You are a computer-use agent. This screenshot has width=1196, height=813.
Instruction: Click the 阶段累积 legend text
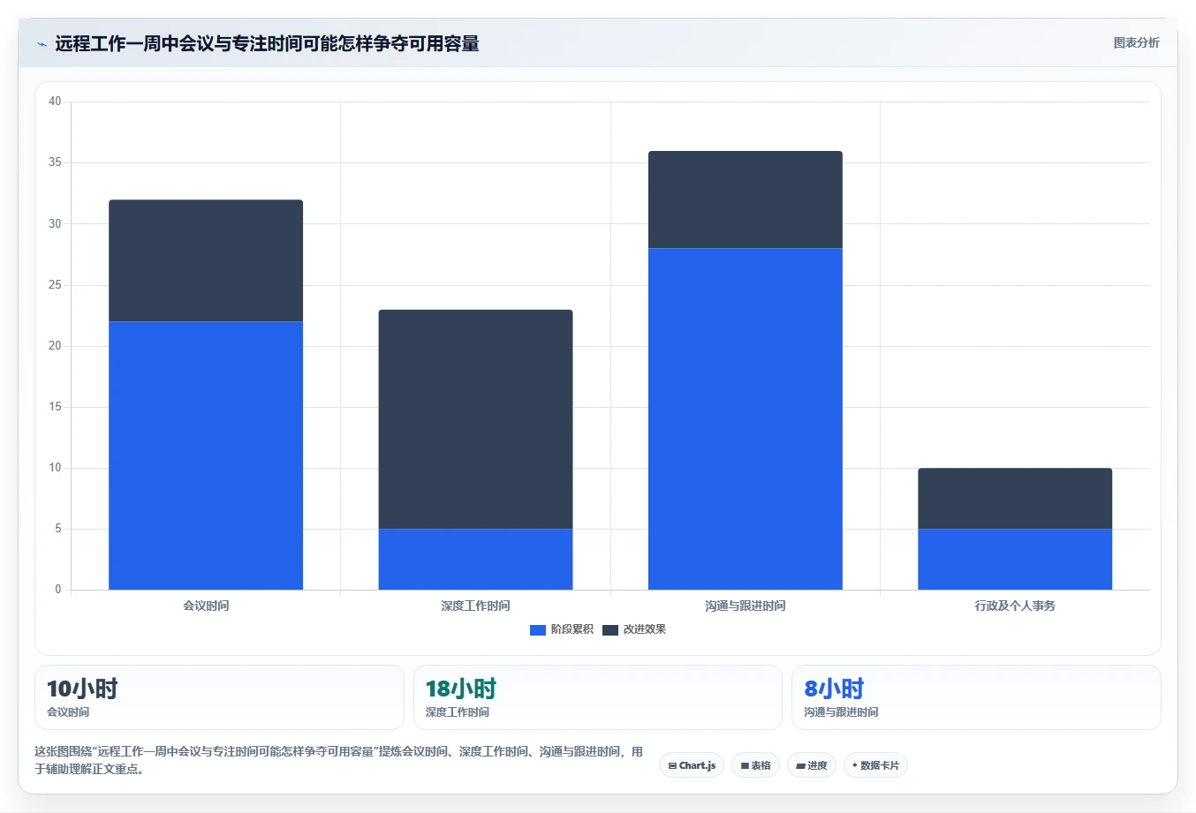point(572,629)
